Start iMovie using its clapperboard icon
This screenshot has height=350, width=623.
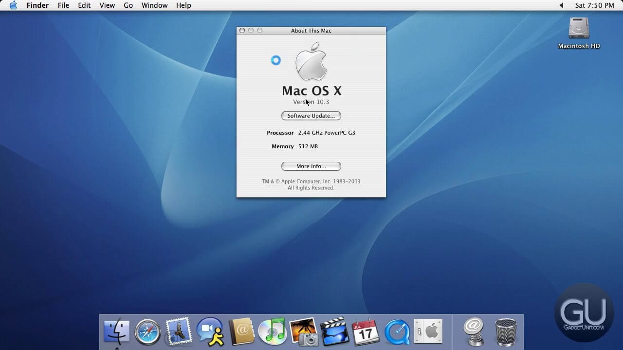pos(334,332)
